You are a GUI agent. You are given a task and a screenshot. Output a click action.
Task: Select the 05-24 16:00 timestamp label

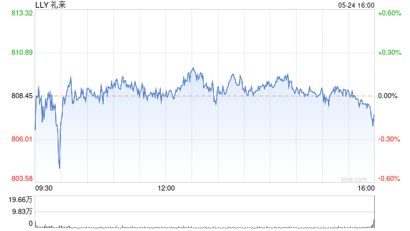(x=356, y=5)
